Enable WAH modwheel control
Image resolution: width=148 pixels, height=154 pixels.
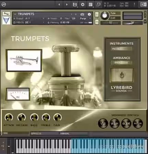114,124
